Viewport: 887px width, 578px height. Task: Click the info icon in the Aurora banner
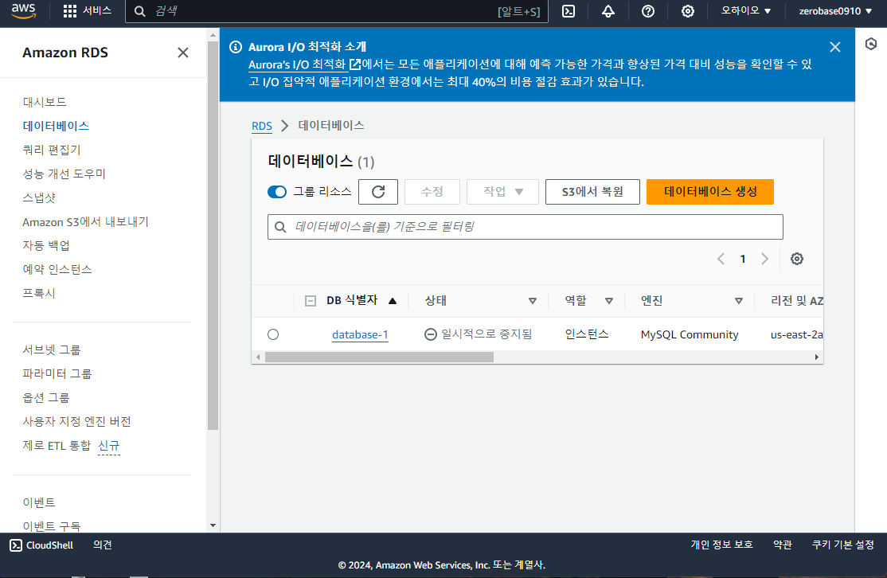(236, 47)
